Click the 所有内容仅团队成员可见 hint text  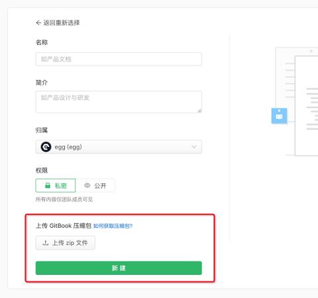[x=64, y=199]
